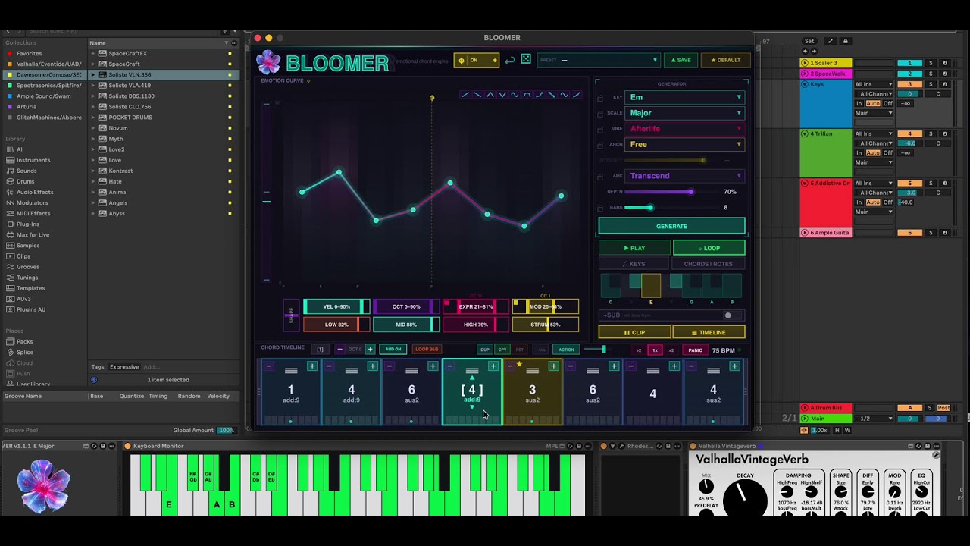Screen dimensions: 970x546
Task: Click the lock icon next to BARS
Action: [601, 208]
